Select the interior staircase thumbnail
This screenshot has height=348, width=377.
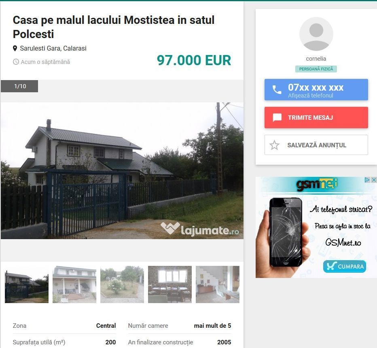(x=218, y=284)
